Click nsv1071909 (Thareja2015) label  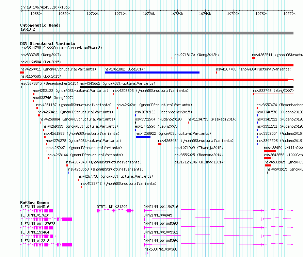pos(198,148)
